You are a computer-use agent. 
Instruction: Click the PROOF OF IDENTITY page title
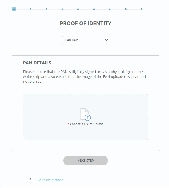tap(85, 23)
